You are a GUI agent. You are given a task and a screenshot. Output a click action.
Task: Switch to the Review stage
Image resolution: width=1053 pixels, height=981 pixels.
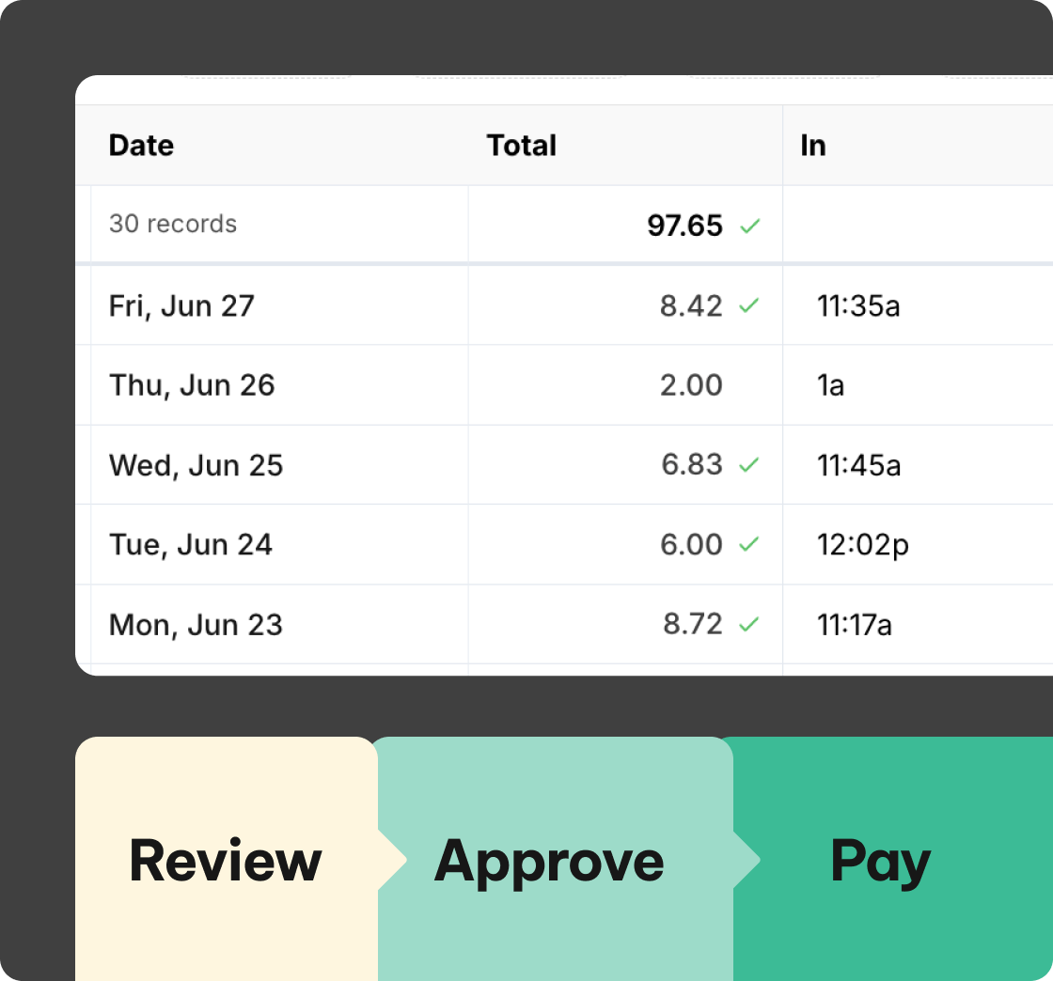pyautogui.click(x=226, y=860)
